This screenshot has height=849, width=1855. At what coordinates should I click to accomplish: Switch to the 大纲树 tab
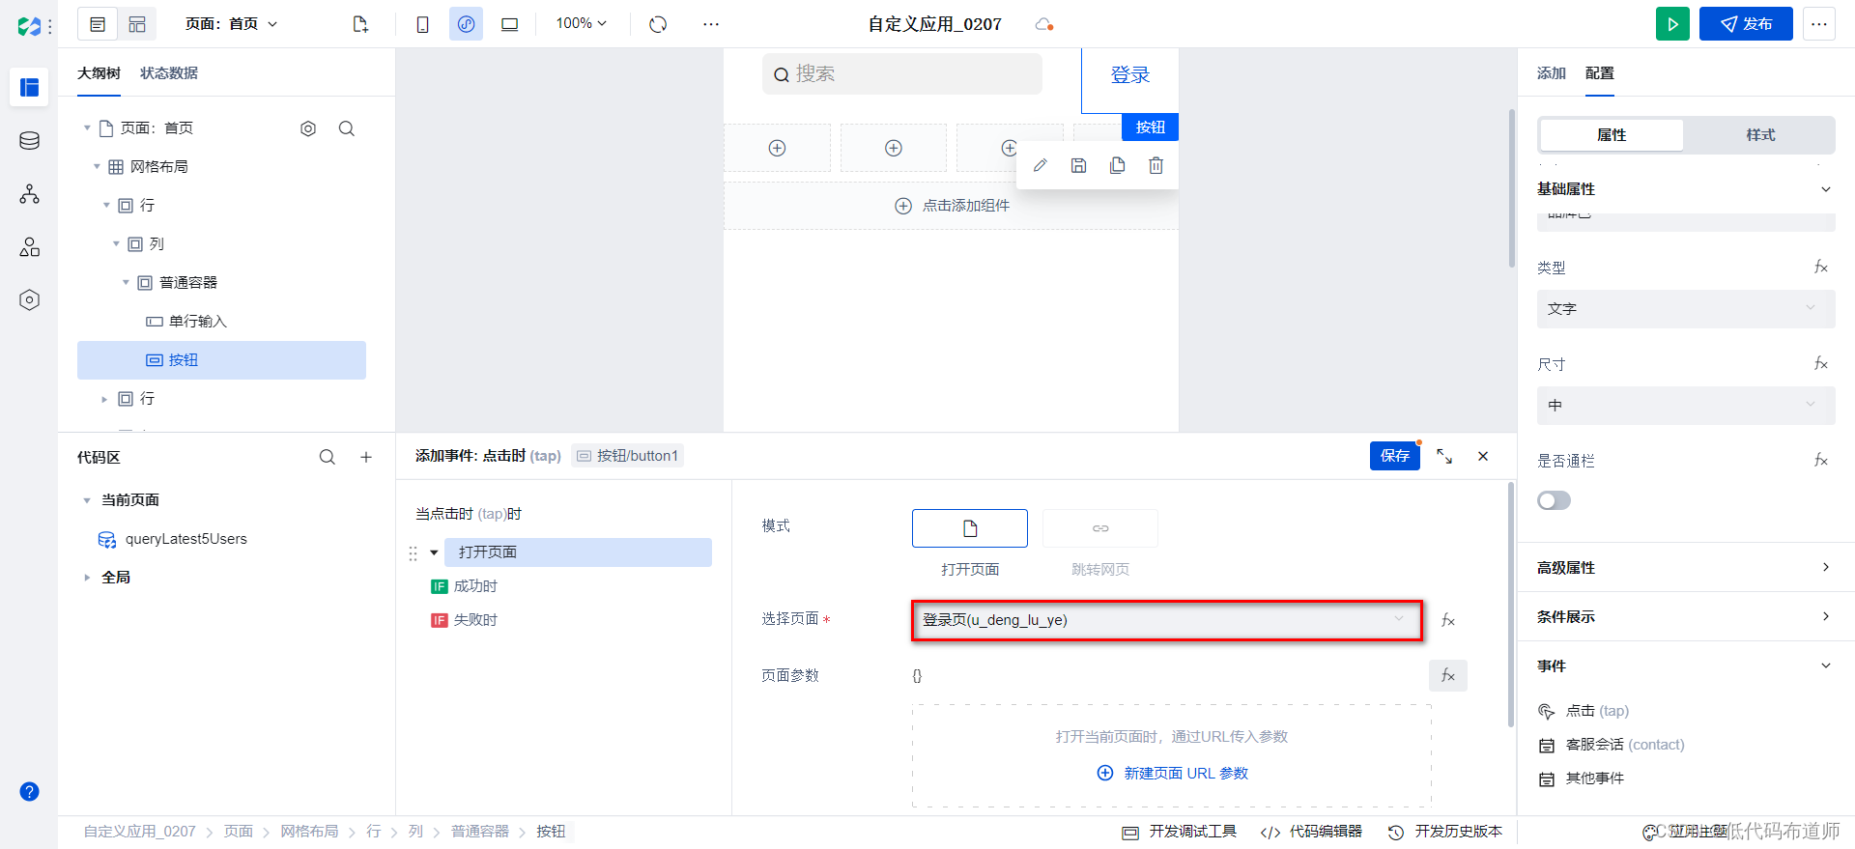[x=99, y=73]
